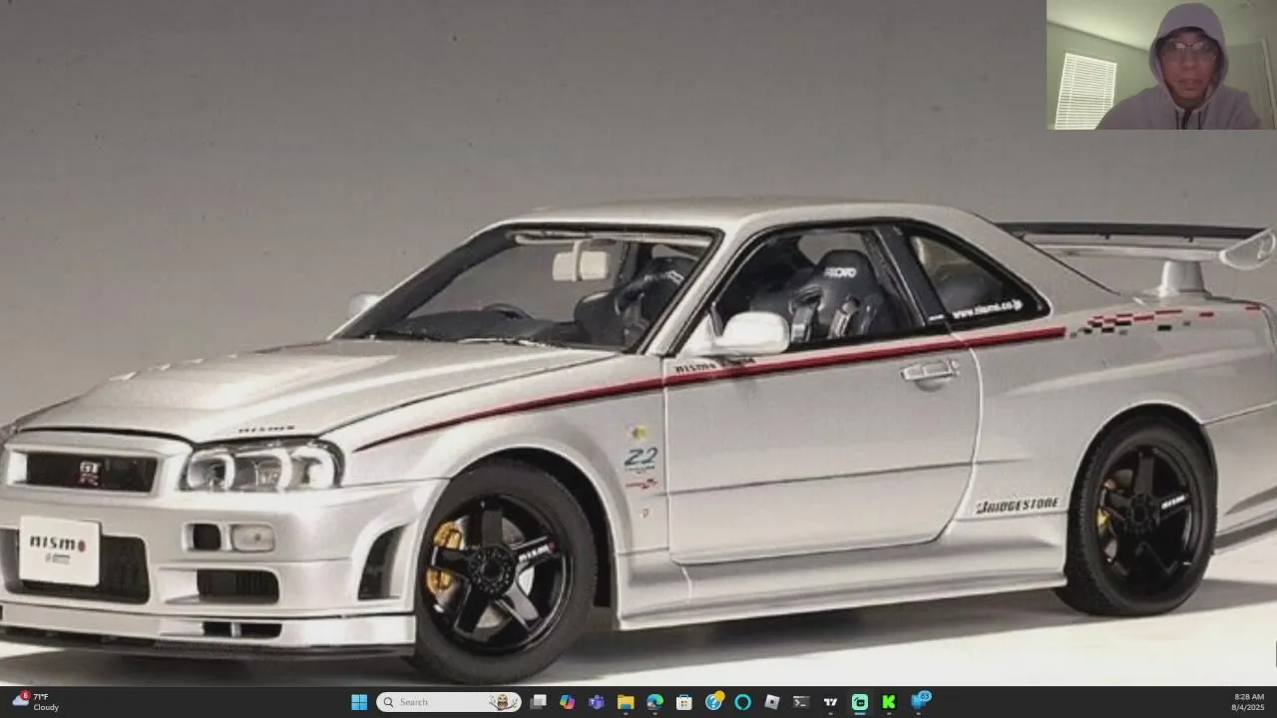
Task: Launch Microsoft Edge browser
Action: click(x=654, y=702)
